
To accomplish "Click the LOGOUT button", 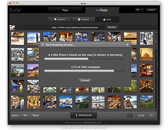I will 151,10.
